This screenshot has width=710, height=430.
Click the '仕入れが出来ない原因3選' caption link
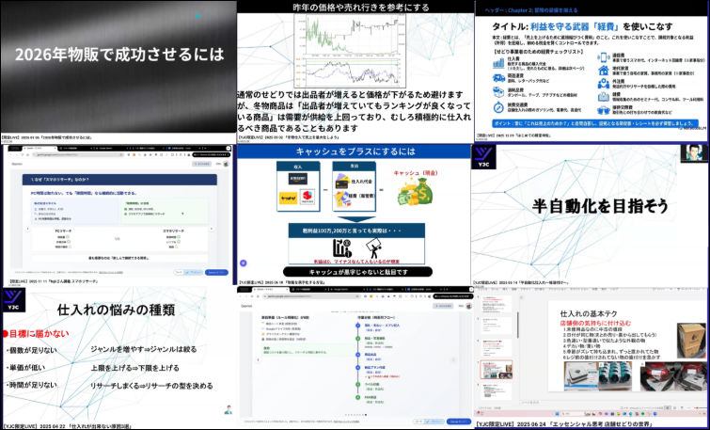pyautogui.click(x=68, y=427)
